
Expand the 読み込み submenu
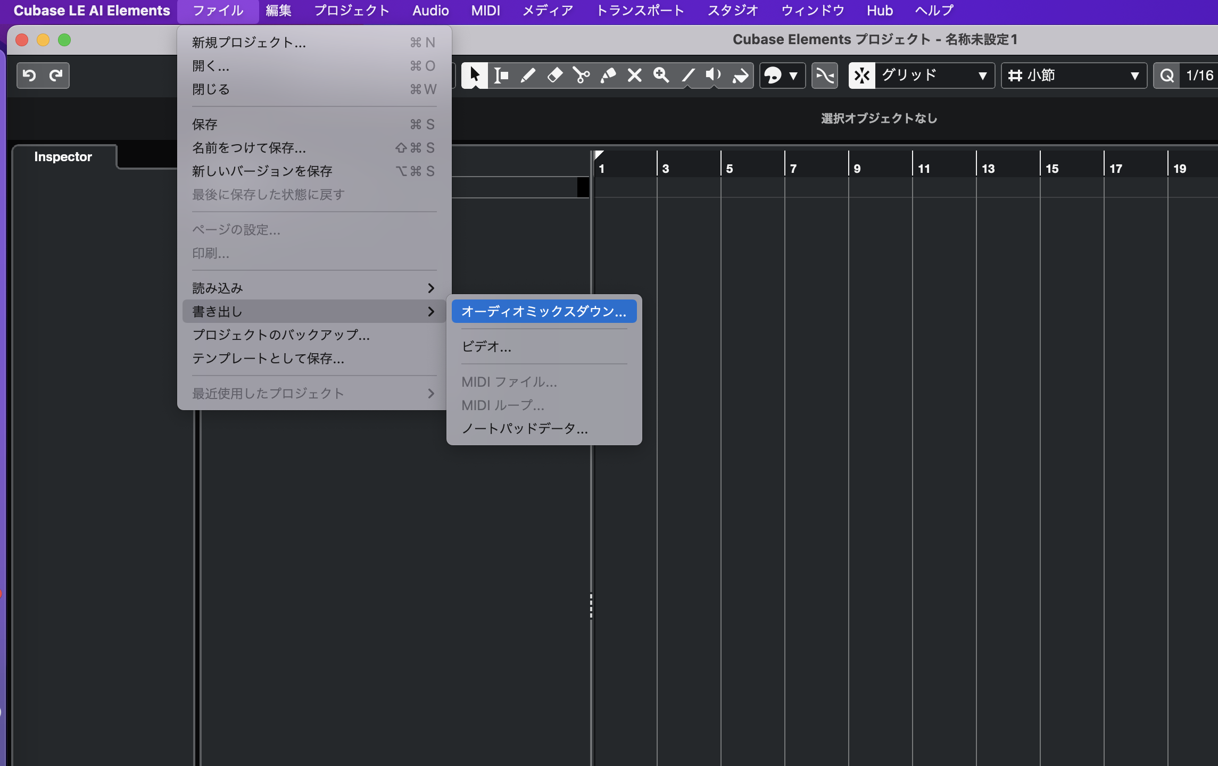tap(314, 288)
